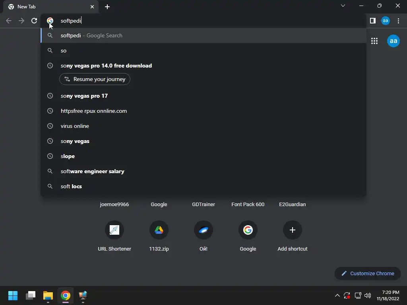Image resolution: width=407 pixels, height=305 pixels.
Task: Select 'httpsfree rpux onnline.com' suggestion
Action: (203, 111)
